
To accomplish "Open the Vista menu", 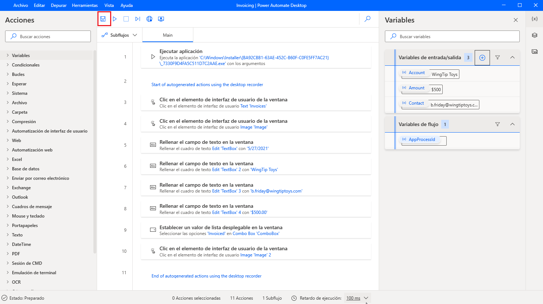I will pos(109,5).
